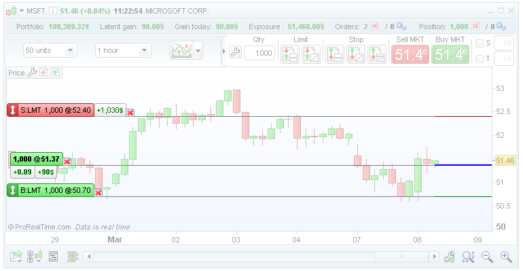The width and height of the screenshot is (523, 271).
Task: Select the S:LMT 1,000 @52.40 order label
Action: 51,110
